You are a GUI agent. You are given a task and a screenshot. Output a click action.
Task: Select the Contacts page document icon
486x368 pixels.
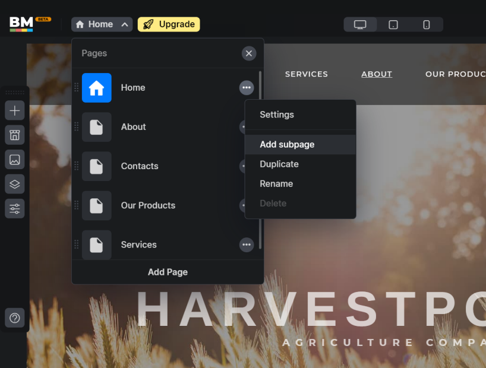click(97, 166)
